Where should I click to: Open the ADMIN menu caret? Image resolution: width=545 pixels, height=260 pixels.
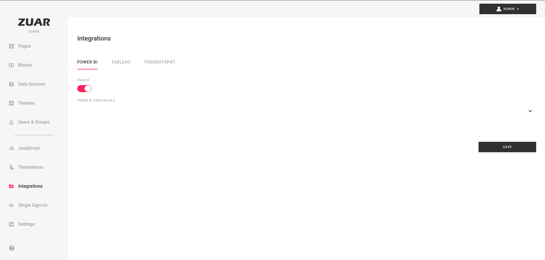pos(518,9)
